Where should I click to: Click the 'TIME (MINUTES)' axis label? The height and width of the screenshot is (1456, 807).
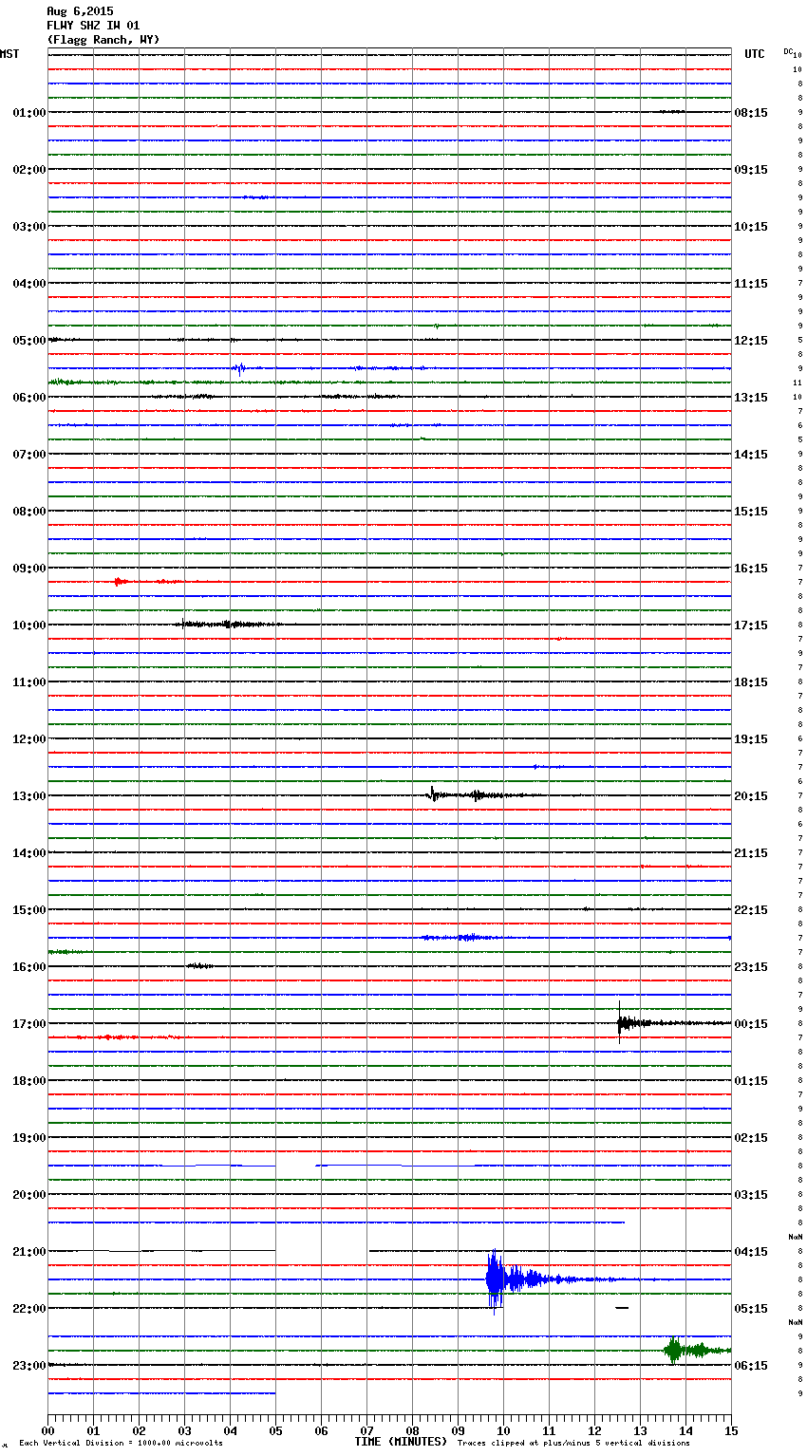tap(400, 1442)
